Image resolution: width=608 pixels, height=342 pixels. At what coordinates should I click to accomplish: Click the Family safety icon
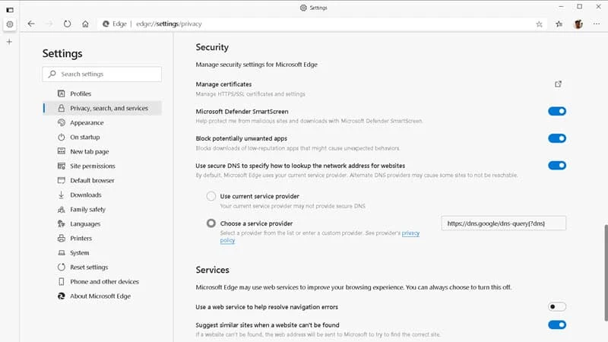(x=62, y=210)
